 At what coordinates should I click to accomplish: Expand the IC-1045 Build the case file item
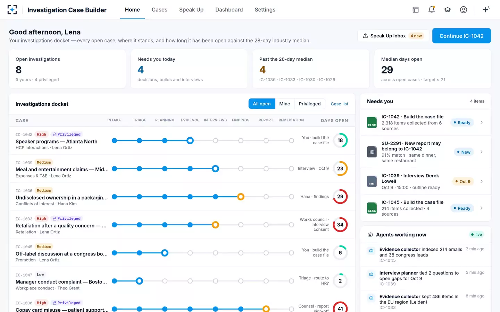coord(482,208)
